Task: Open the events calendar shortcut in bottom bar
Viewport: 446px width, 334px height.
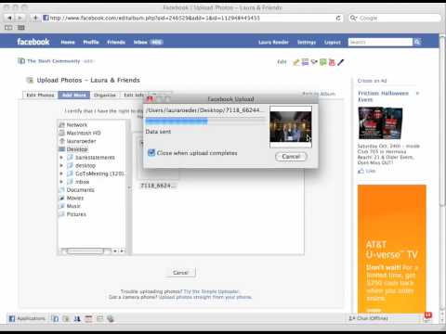Action: pyautogui.click(x=88, y=318)
